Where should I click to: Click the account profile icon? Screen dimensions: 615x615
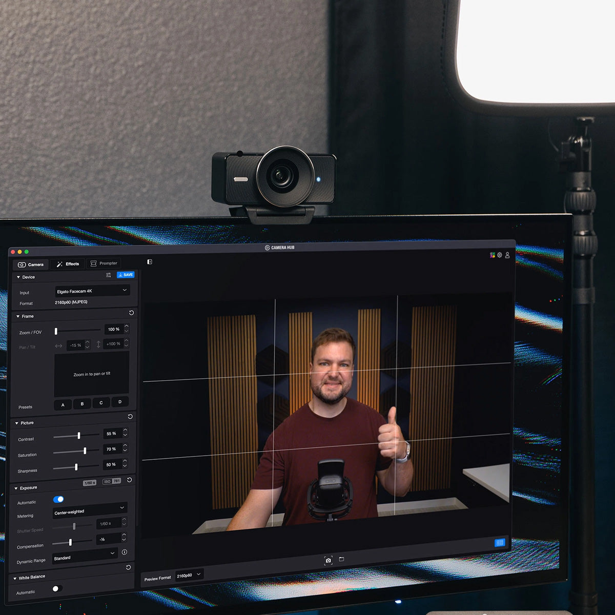click(x=507, y=255)
